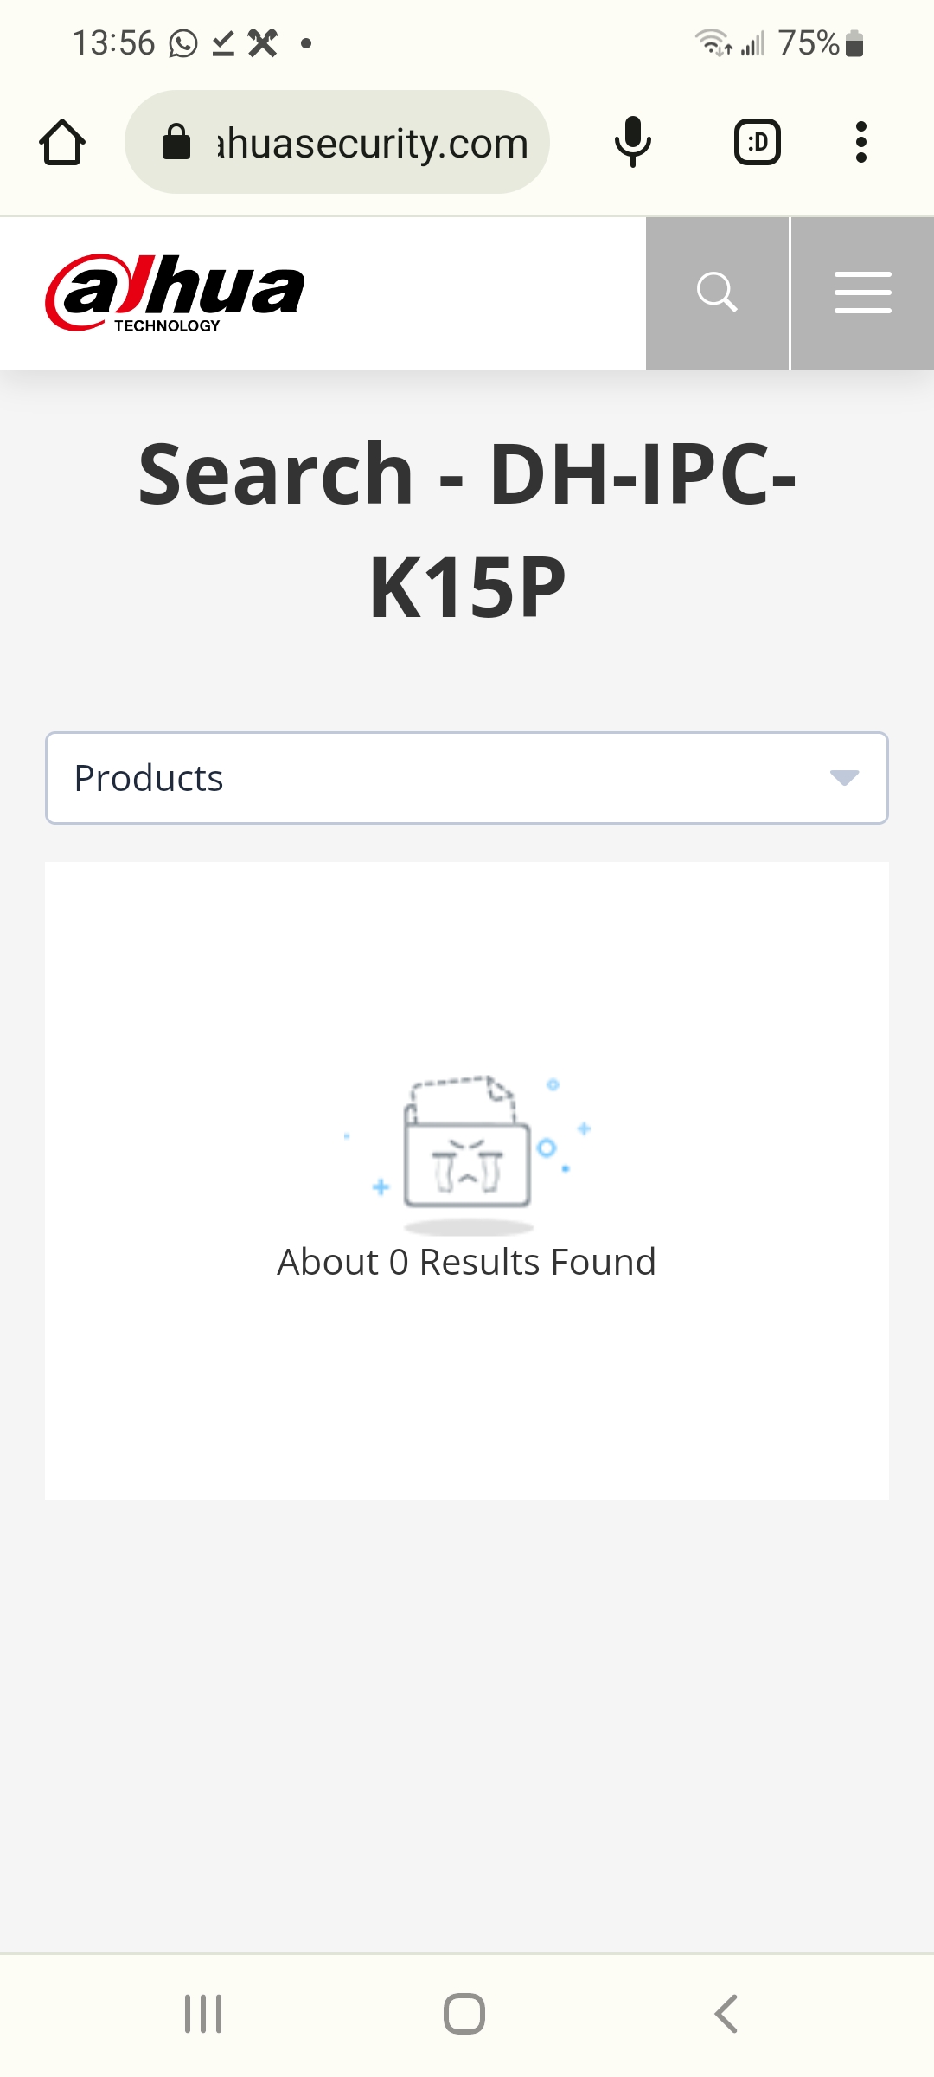Tap the address bar URL text
The image size is (934, 2077).
coord(372,144)
